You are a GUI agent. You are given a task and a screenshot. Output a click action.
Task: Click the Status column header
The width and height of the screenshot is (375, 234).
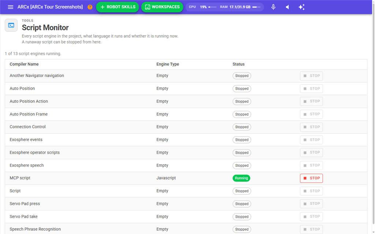click(238, 64)
